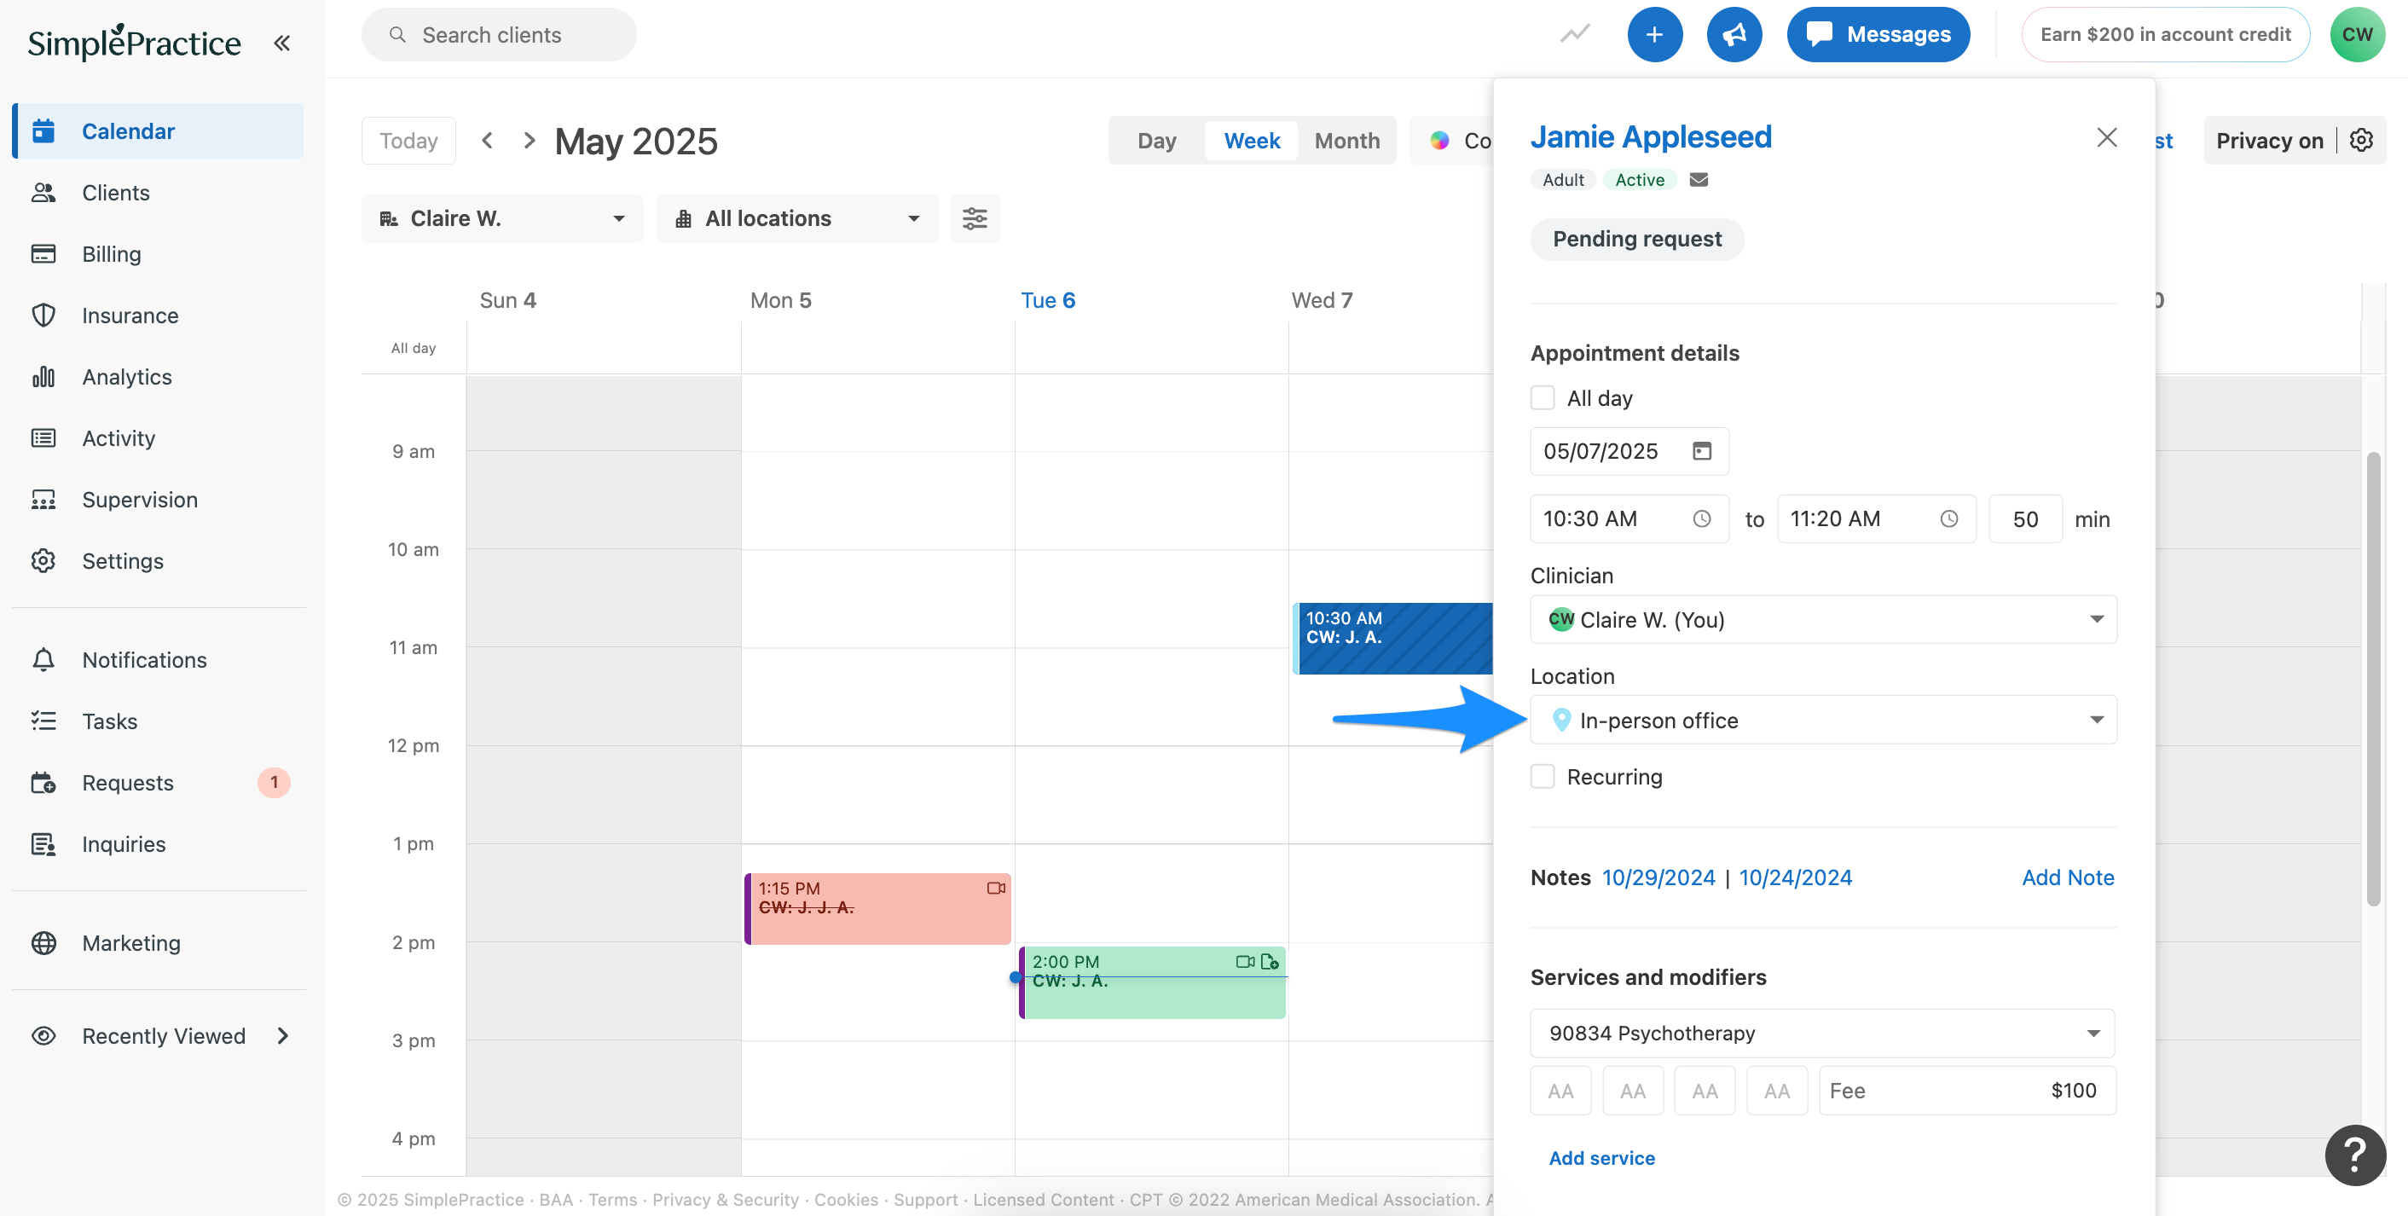Viewport: 2408px width, 1216px height.
Task: Open the 90834 Psychotherapy service dropdown
Action: tap(1823, 1033)
